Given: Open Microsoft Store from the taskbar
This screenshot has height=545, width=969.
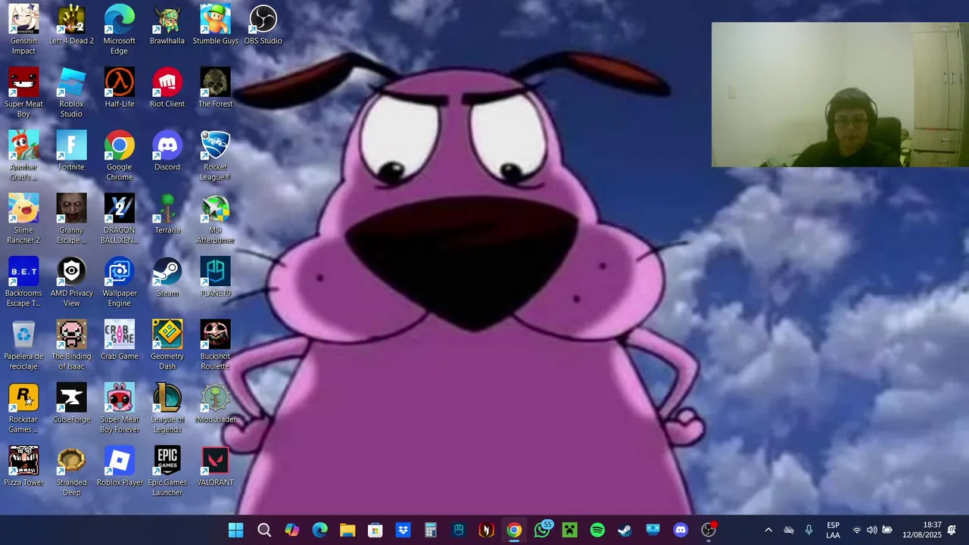Looking at the screenshot, I should 375,530.
